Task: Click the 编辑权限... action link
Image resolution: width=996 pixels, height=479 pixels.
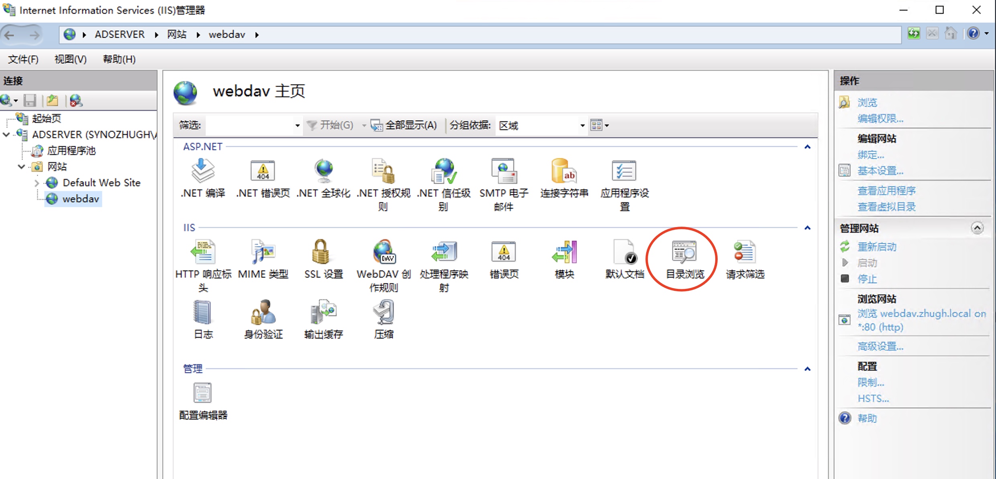Action: click(880, 119)
